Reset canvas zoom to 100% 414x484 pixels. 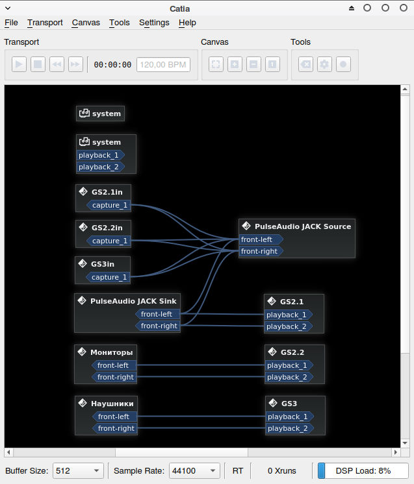272,64
